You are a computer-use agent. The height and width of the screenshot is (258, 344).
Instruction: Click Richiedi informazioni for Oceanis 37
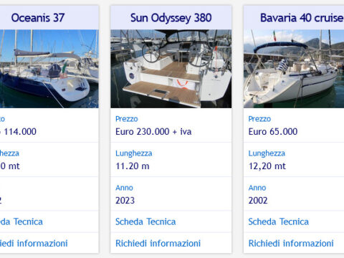tap(34, 244)
